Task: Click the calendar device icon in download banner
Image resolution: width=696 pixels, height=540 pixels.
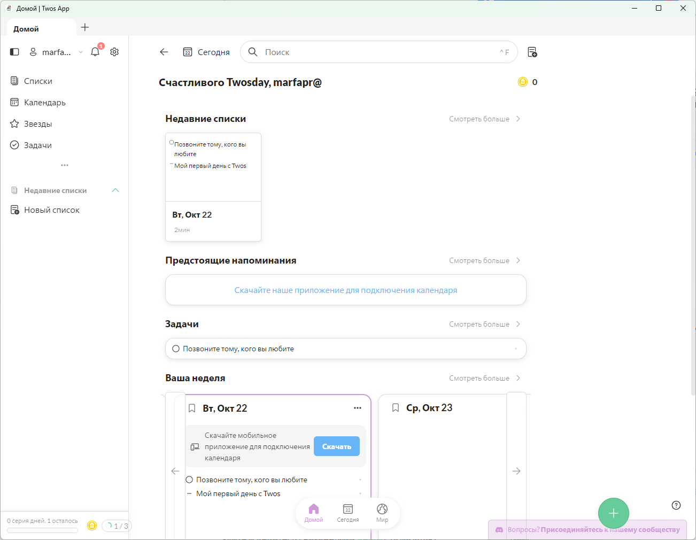Action: (x=195, y=447)
